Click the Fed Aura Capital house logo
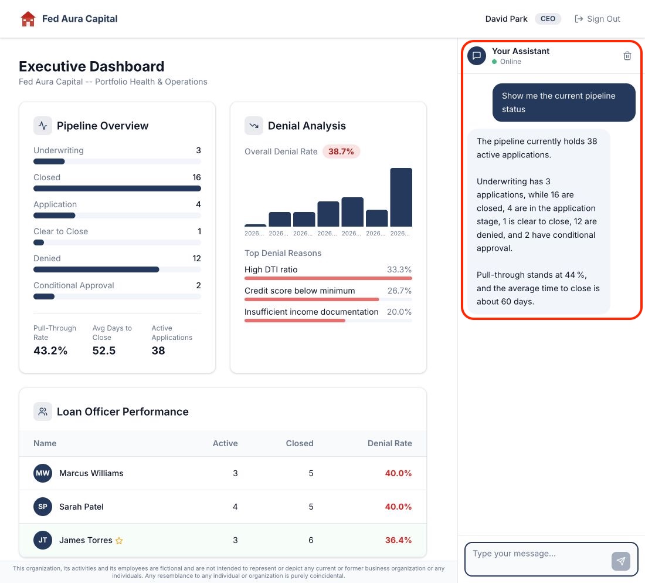The width and height of the screenshot is (645, 583). click(x=28, y=19)
